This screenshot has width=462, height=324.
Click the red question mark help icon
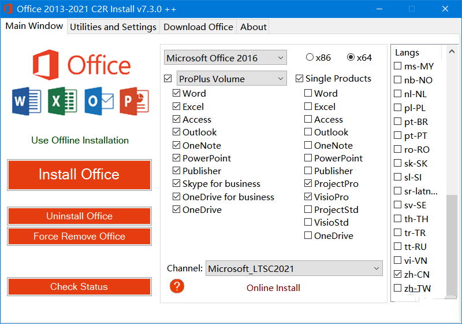coord(177,286)
